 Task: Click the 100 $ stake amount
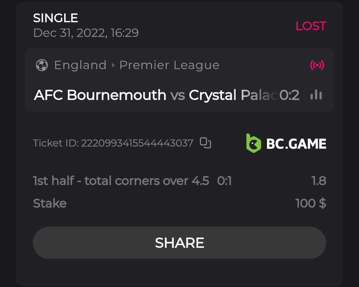(310, 203)
